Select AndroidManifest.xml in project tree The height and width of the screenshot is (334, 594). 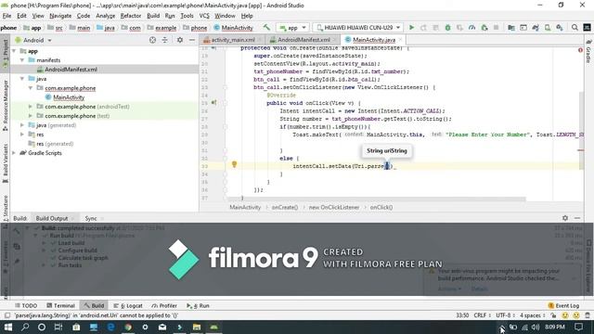pos(71,70)
